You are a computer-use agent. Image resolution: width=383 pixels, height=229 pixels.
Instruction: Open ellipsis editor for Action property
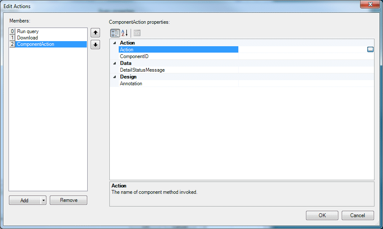tap(370, 50)
